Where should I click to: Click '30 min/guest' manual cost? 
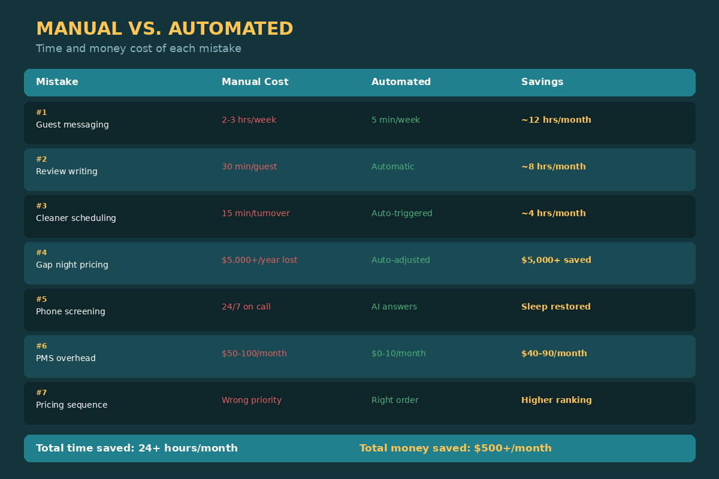click(x=249, y=166)
